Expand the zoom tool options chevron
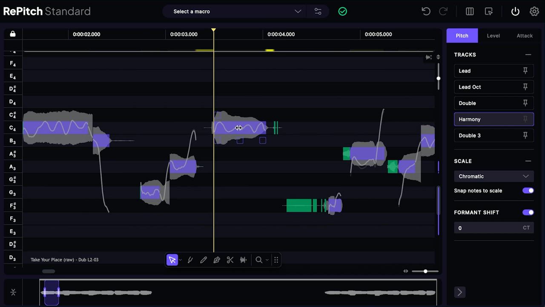The height and width of the screenshot is (307, 545). (267, 260)
